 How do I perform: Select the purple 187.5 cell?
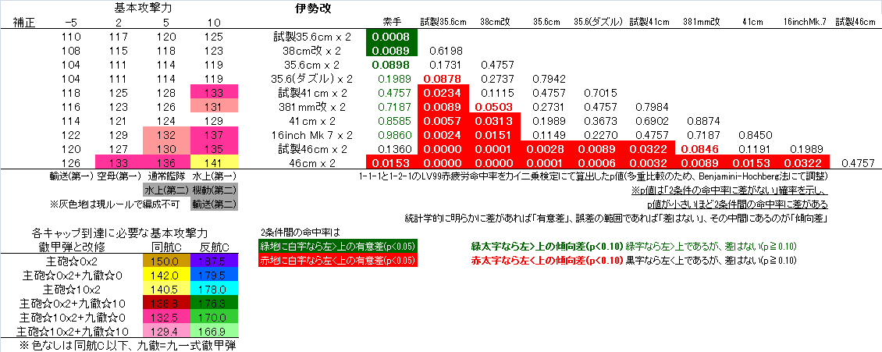(212, 261)
